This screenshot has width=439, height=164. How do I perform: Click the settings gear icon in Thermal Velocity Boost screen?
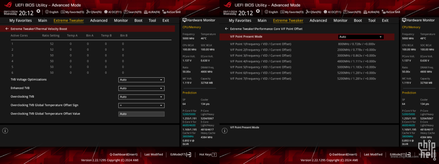pyautogui.click(x=38, y=11)
